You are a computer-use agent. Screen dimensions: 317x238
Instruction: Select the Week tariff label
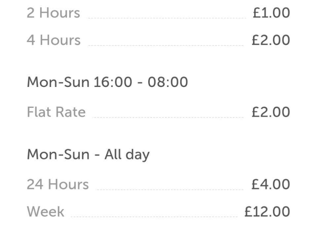pos(46,212)
